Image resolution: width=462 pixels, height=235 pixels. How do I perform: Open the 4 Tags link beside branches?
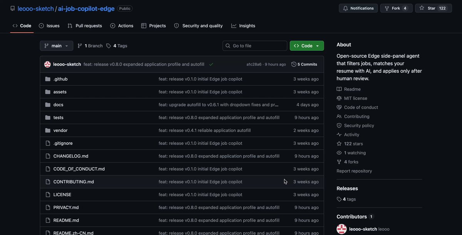[117, 46]
